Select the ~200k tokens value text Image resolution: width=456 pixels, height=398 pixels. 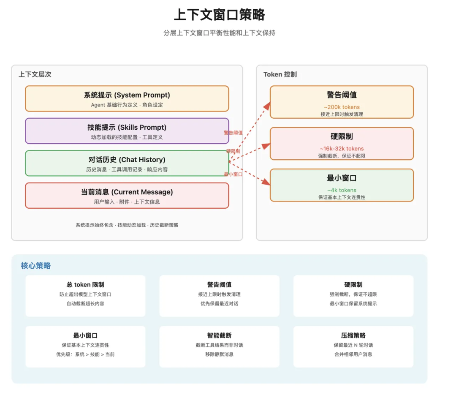tap(342, 107)
